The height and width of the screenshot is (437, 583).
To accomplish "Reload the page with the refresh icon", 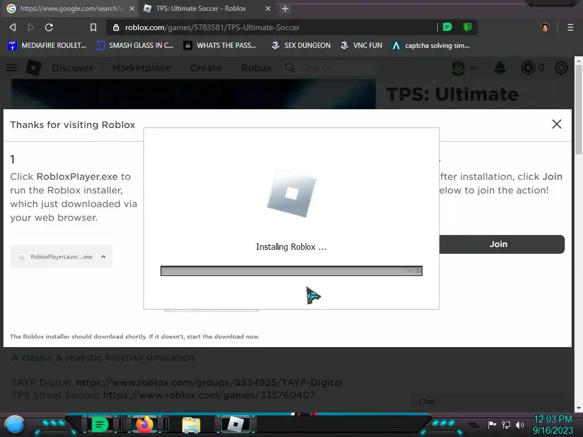I will pos(49,27).
